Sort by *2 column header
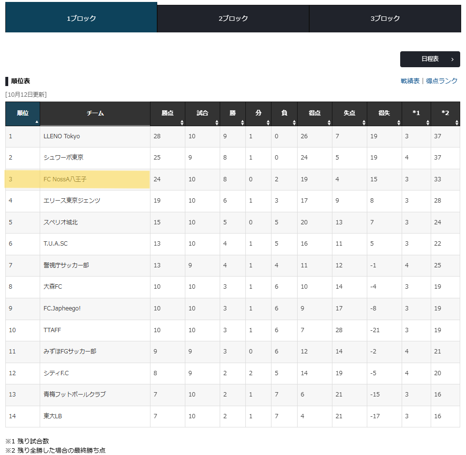The width and height of the screenshot is (466, 455). tap(445, 113)
